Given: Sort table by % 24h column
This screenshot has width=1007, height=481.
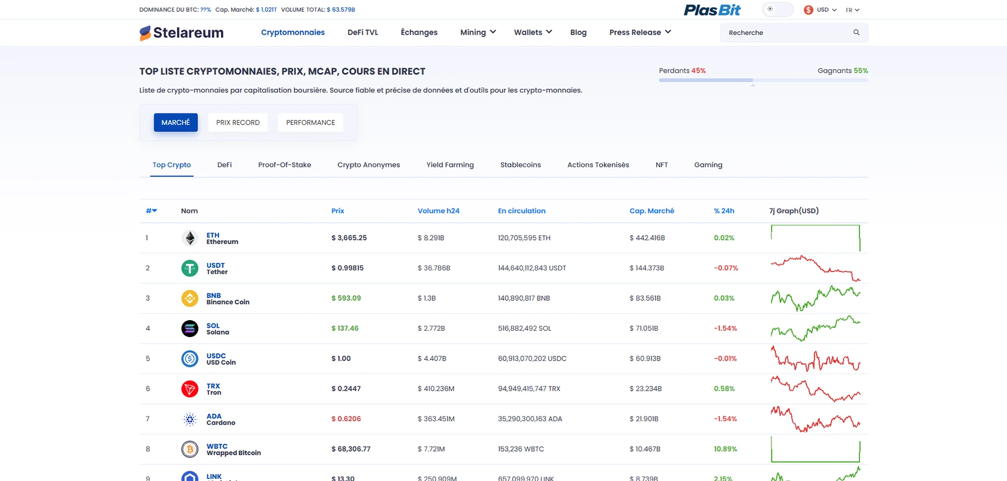Looking at the screenshot, I should coord(724,211).
